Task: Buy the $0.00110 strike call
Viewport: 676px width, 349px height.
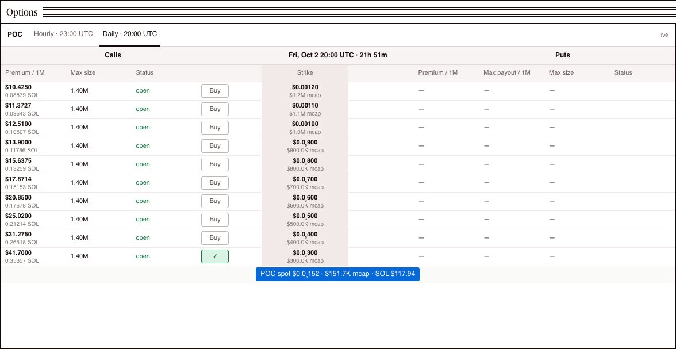Action: [x=215, y=109]
